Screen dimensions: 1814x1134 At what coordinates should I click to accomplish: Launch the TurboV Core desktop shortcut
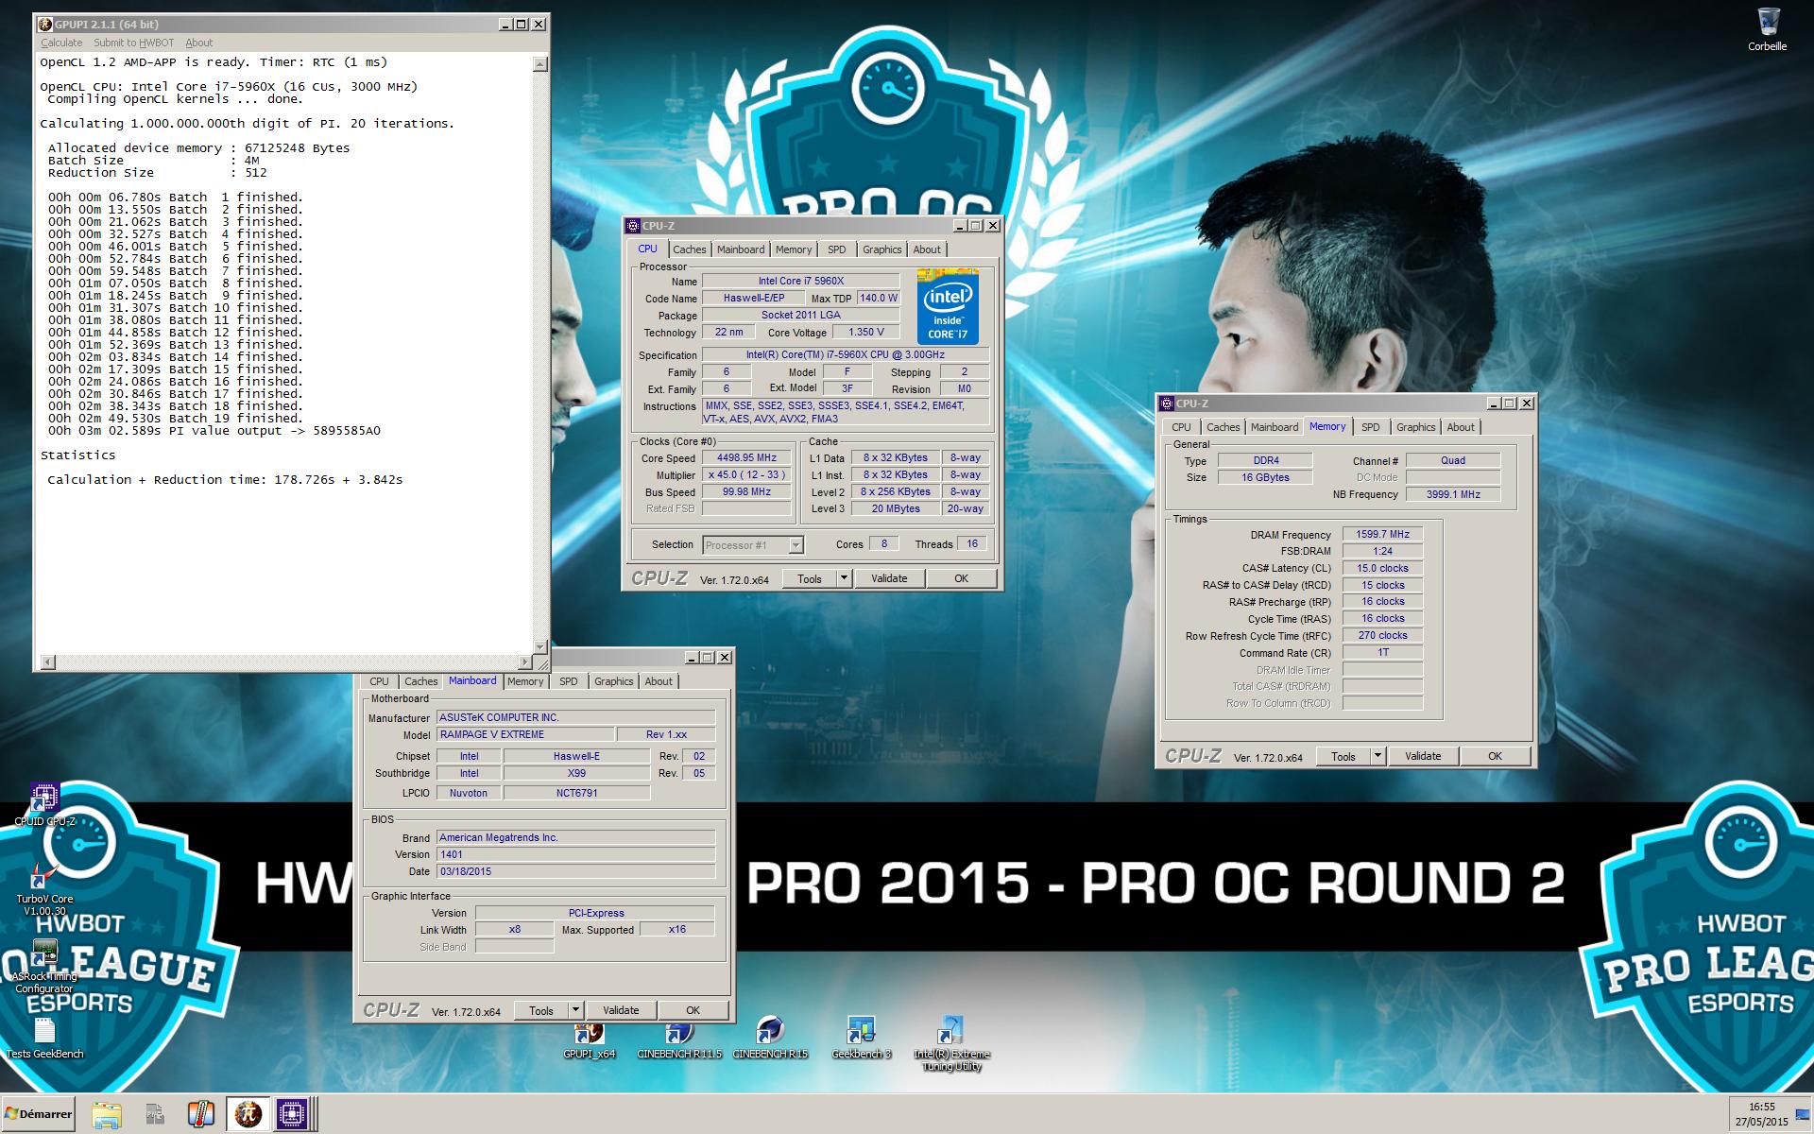pyautogui.click(x=44, y=888)
